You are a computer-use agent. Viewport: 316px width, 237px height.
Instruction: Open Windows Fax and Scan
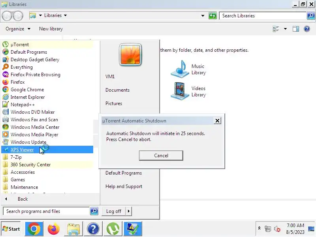47,120
